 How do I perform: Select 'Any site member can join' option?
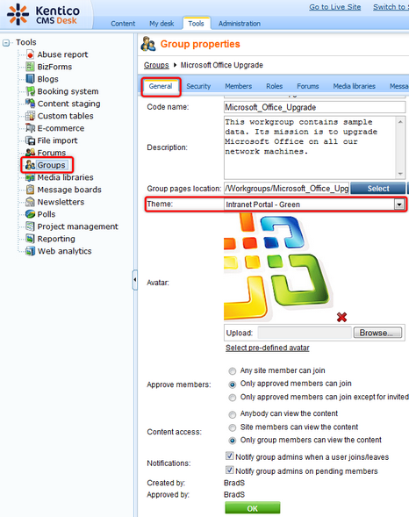point(233,371)
